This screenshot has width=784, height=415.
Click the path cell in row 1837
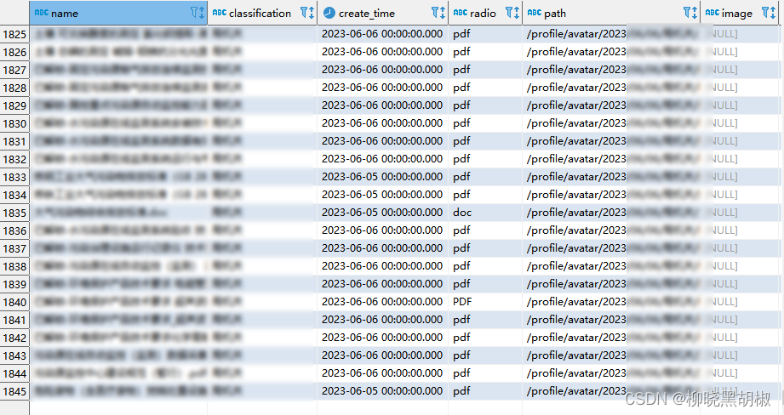click(611, 248)
